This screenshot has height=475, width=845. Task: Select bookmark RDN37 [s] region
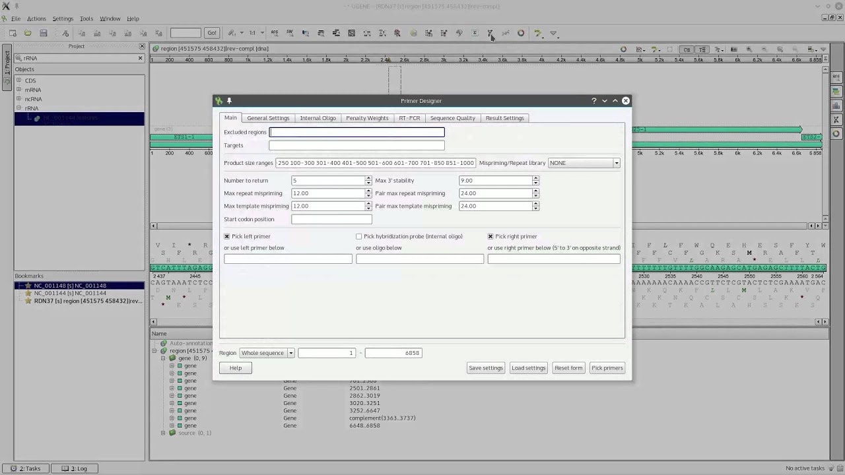point(88,301)
